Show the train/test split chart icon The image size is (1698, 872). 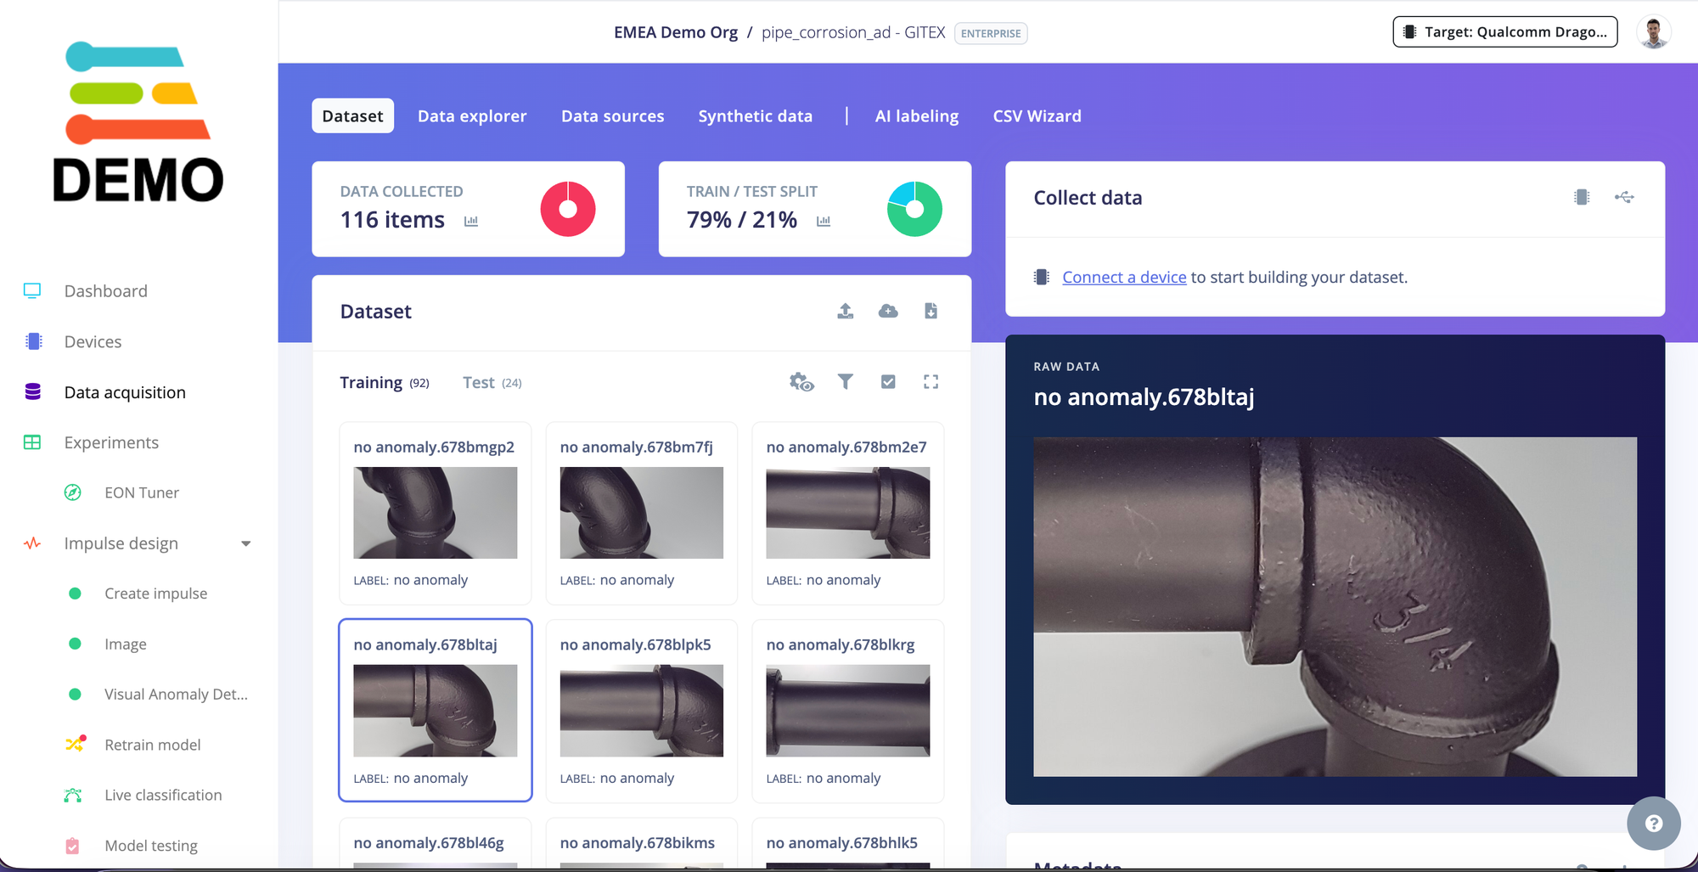click(824, 221)
